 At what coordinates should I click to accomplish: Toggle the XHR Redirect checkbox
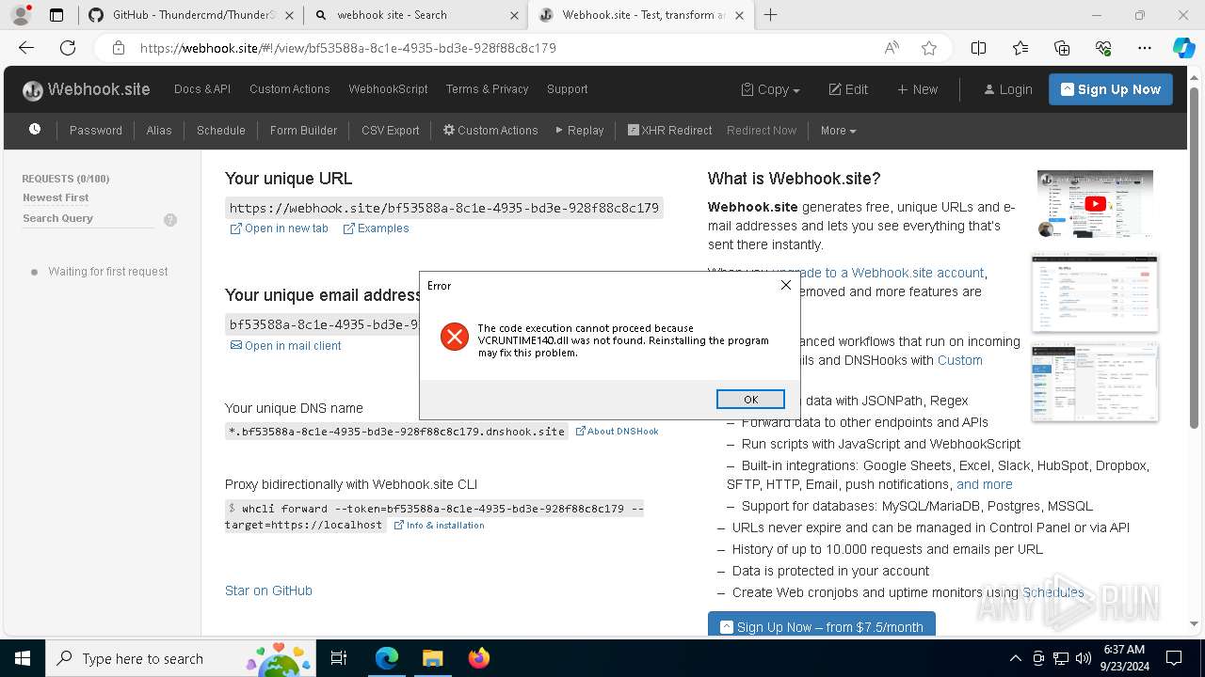click(x=634, y=131)
